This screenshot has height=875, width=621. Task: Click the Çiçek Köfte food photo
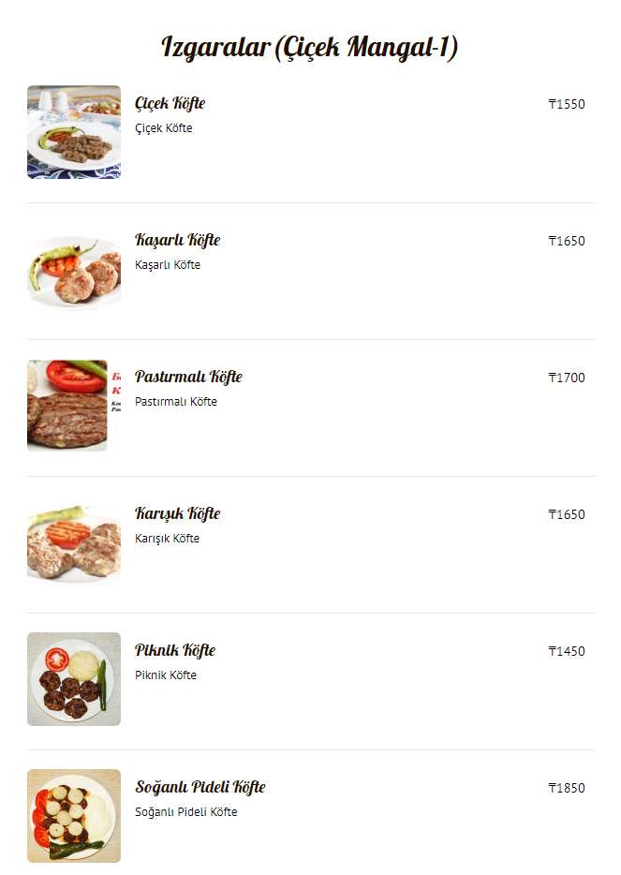[x=74, y=132]
